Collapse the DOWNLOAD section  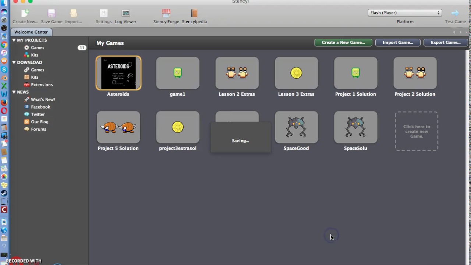point(14,62)
